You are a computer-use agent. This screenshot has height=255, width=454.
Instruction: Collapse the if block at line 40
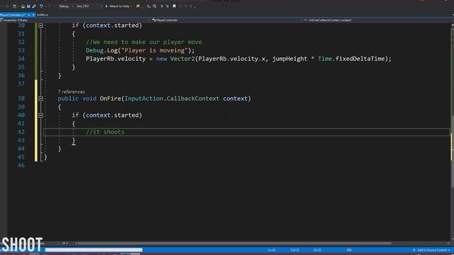pos(41,115)
